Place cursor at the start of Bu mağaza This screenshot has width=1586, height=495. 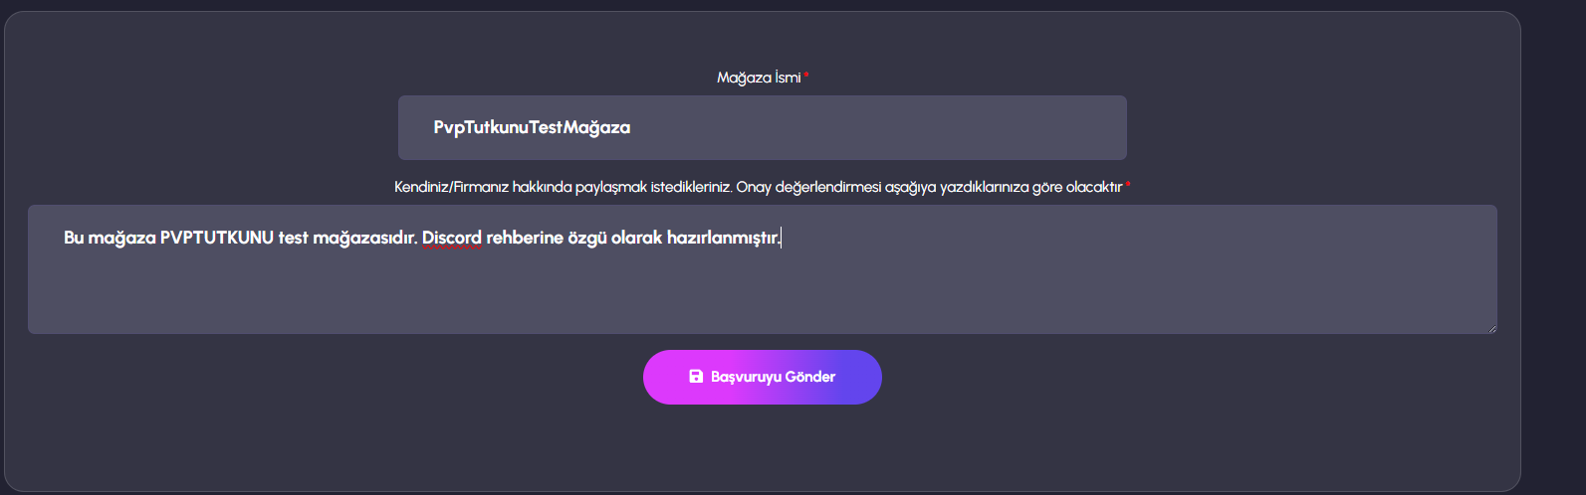[x=65, y=239]
